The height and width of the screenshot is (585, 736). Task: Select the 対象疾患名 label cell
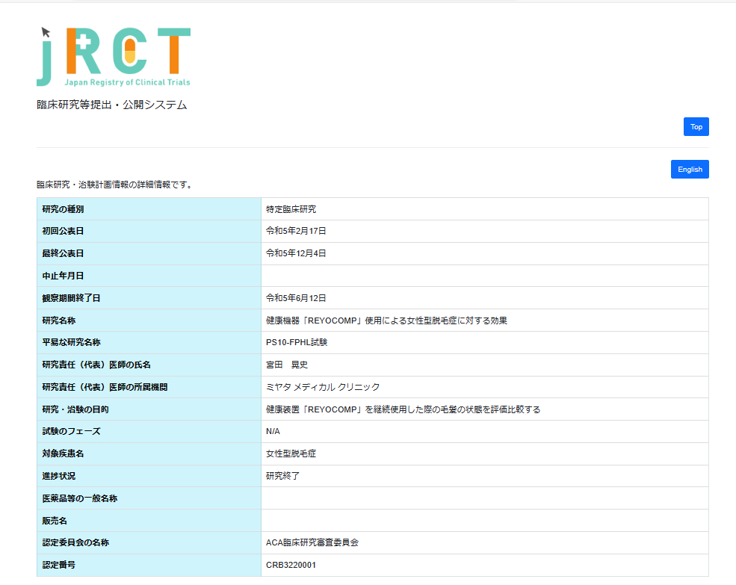click(x=149, y=454)
